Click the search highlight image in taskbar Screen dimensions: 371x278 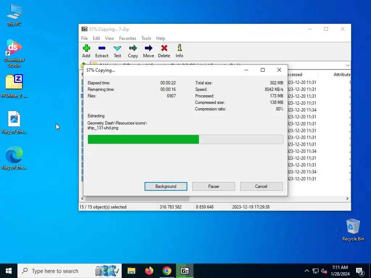coord(107,271)
